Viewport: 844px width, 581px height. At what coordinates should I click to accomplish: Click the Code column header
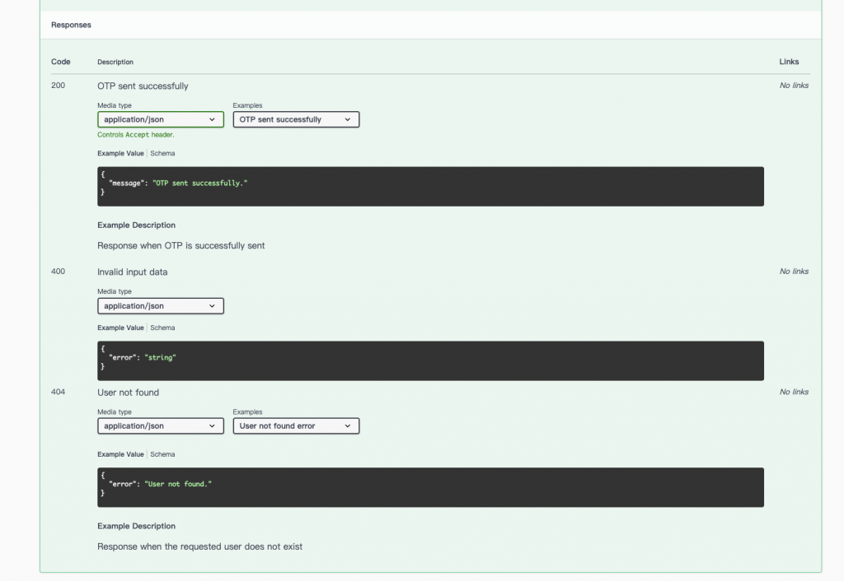(x=61, y=62)
